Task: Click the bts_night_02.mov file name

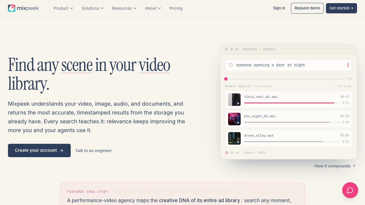Action: [260, 116]
